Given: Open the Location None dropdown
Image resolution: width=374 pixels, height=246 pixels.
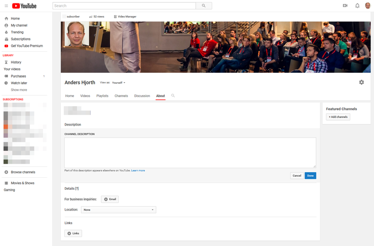Looking at the screenshot, I should (x=119, y=210).
